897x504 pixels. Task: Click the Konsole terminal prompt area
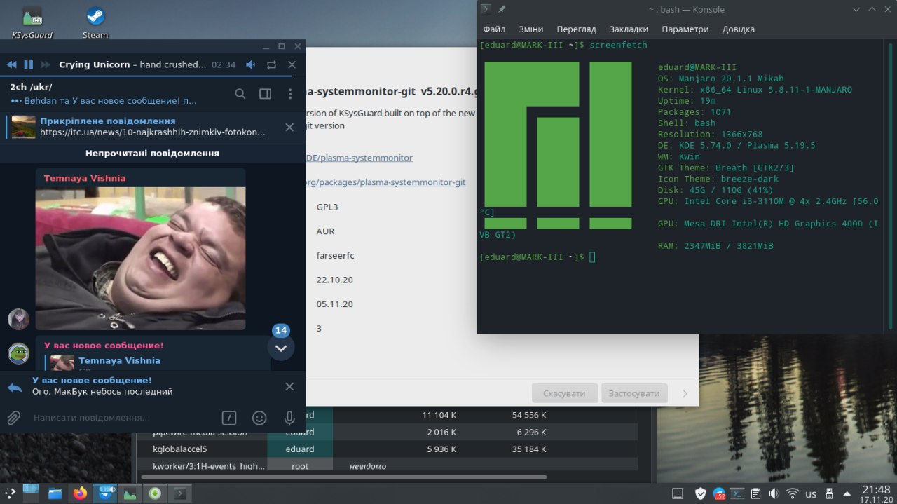593,257
